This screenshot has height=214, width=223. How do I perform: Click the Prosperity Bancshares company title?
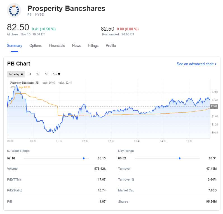coord(66,8)
